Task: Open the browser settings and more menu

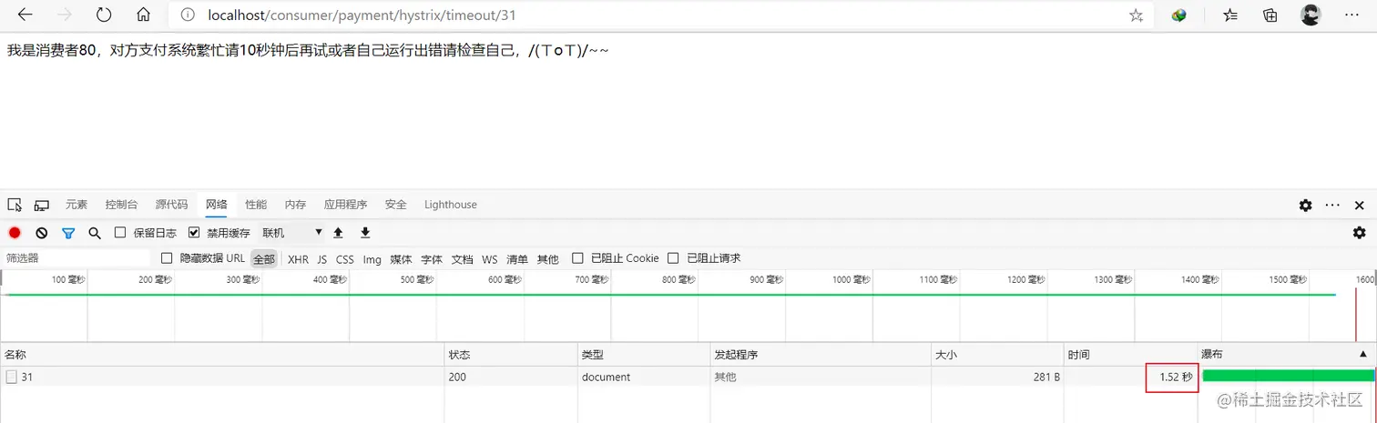Action: click(x=1352, y=15)
